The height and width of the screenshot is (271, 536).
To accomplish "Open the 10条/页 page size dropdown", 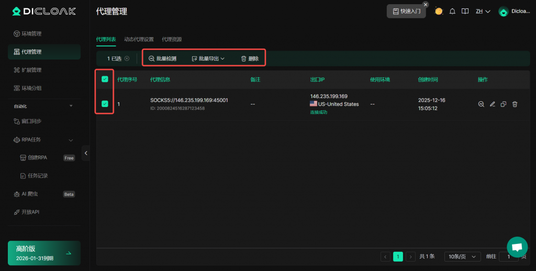I will (462, 256).
